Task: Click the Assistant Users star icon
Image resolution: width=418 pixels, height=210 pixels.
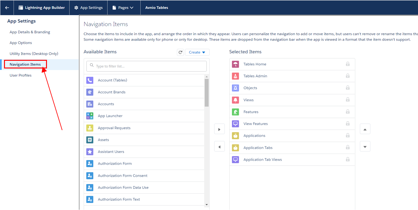Action: point(90,152)
